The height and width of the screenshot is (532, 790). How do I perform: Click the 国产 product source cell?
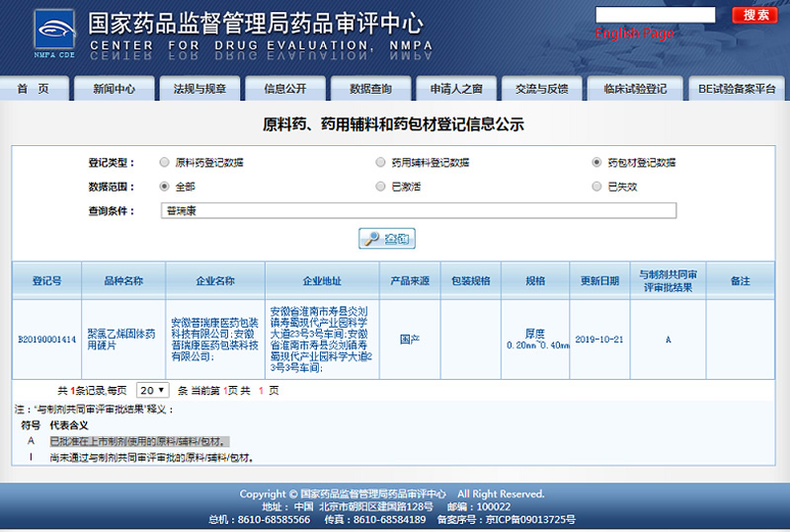coord(410,340)
